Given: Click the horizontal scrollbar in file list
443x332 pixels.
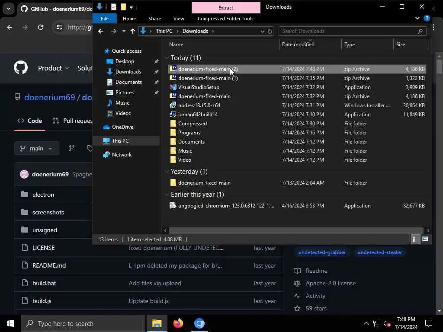Looking at the screenshot, I should [x=296, y=230].
